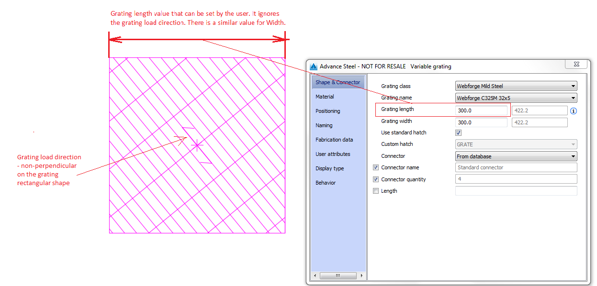
Task: Switch to the Positioning tab
Action: 338,111
